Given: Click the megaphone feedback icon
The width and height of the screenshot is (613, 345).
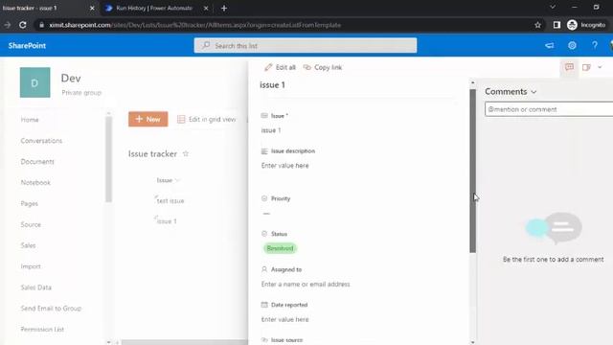Looking at the screenshot, I should point(549,45).
